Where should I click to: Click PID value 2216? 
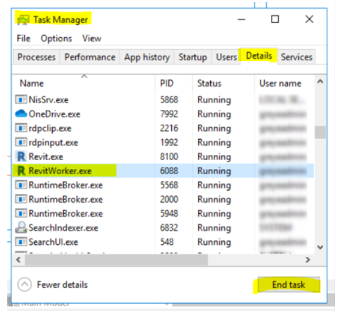click(169, 128)
